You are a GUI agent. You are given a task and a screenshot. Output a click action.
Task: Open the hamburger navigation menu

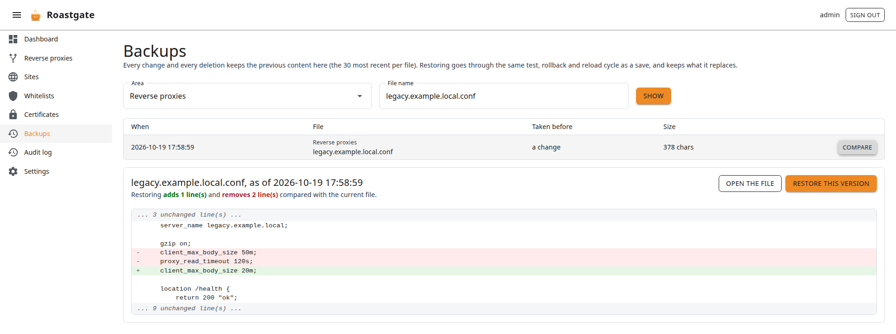point(17,15)
